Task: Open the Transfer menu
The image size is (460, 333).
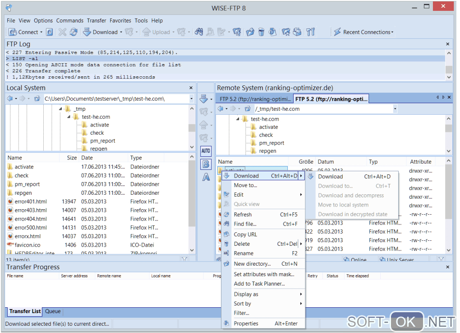Action: [x=97, y=21]
